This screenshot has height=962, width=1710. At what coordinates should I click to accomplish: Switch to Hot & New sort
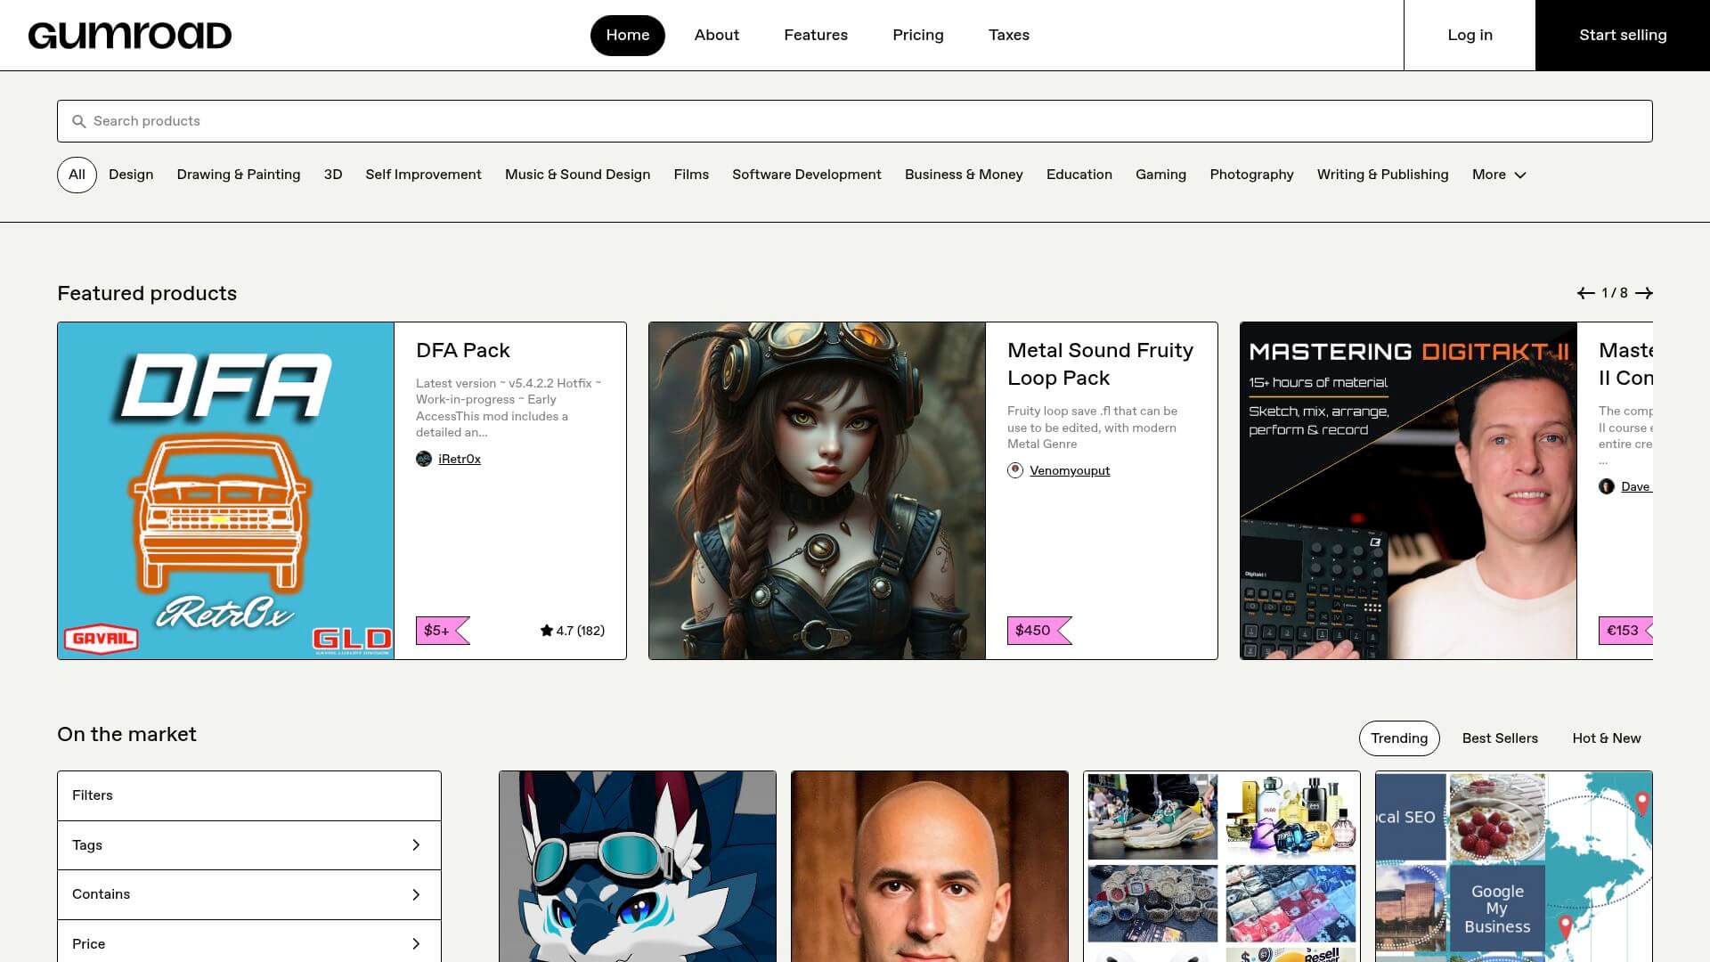[1607, 738]
